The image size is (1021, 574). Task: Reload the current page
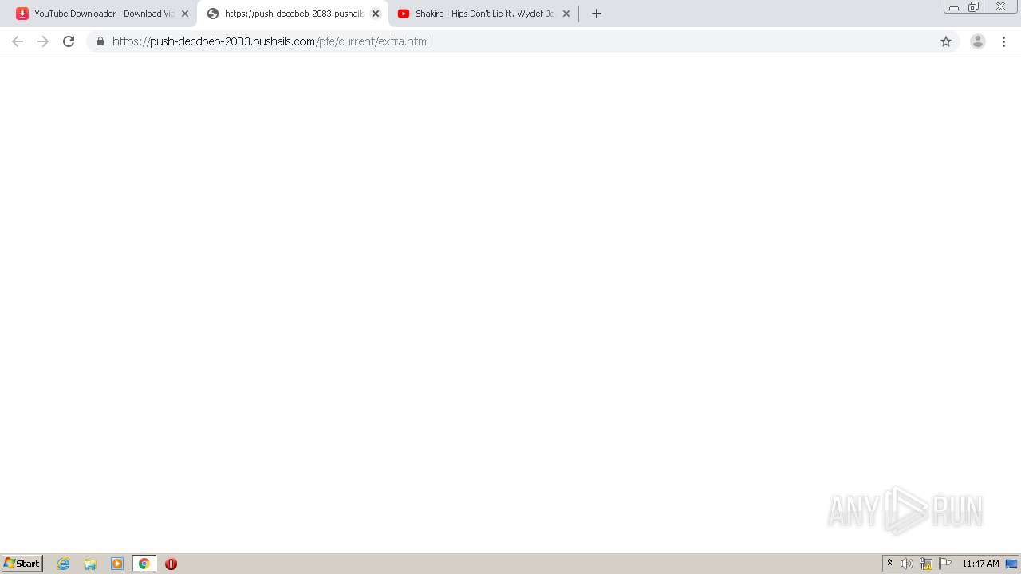pos(69,41)
